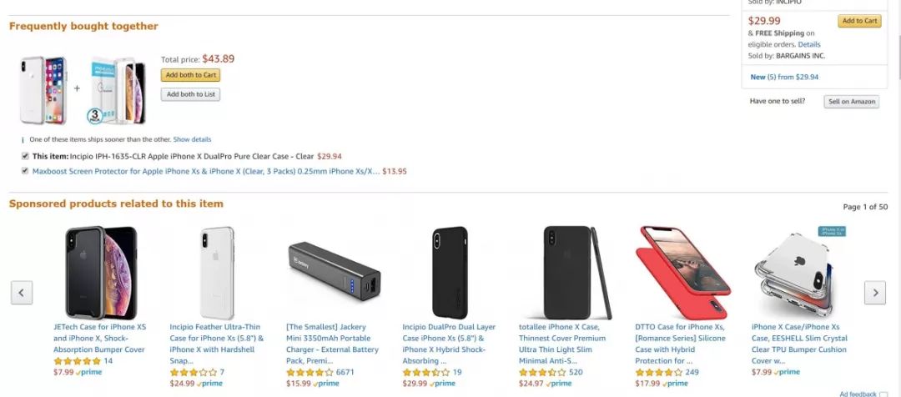The height and width of the screenshot is (397, 901).
Task: Click the previous carousel arrow button
Action: tap(22, 292)
